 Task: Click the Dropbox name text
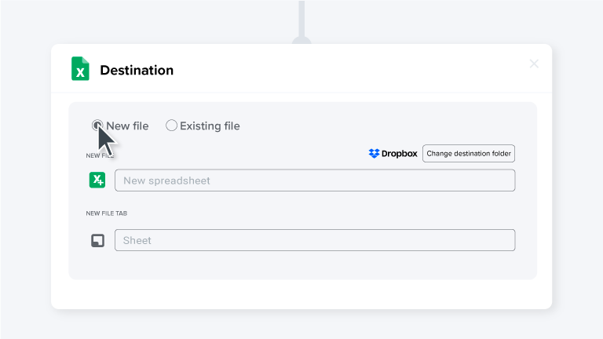click(400, 154)
